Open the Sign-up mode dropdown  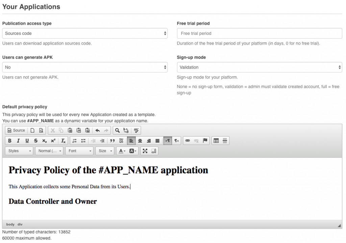click(259, 67)
